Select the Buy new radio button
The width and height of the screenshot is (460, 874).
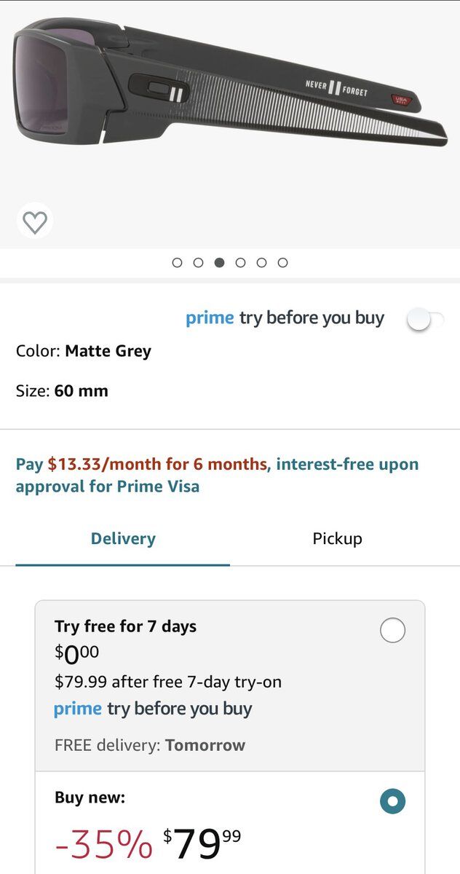pyautogui.click(x=392, y=801)
